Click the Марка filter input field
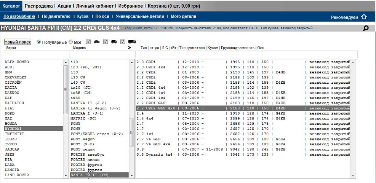 (x=37, y=54)
